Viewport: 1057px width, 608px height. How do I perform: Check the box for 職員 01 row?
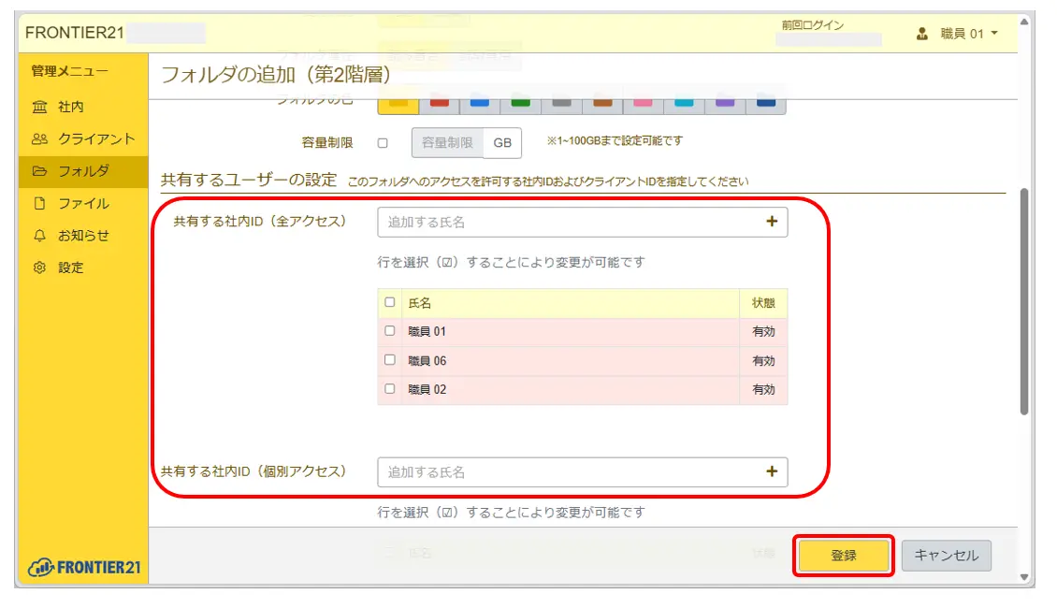[390, 331]
